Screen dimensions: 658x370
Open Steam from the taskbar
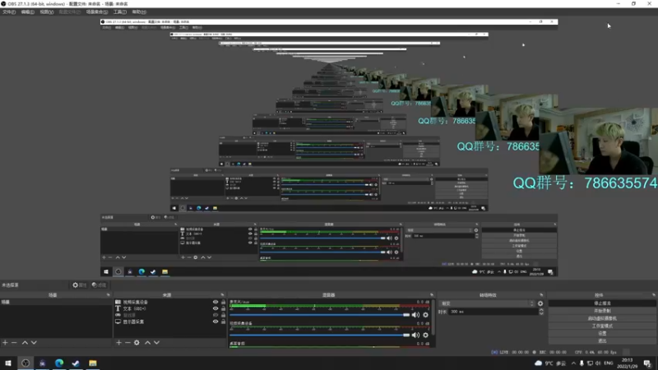(x=76, y=363)
